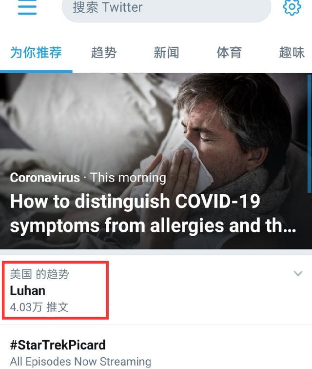Tap the Coronavirus category label
The image size is (312, 369).
(45, 178)
